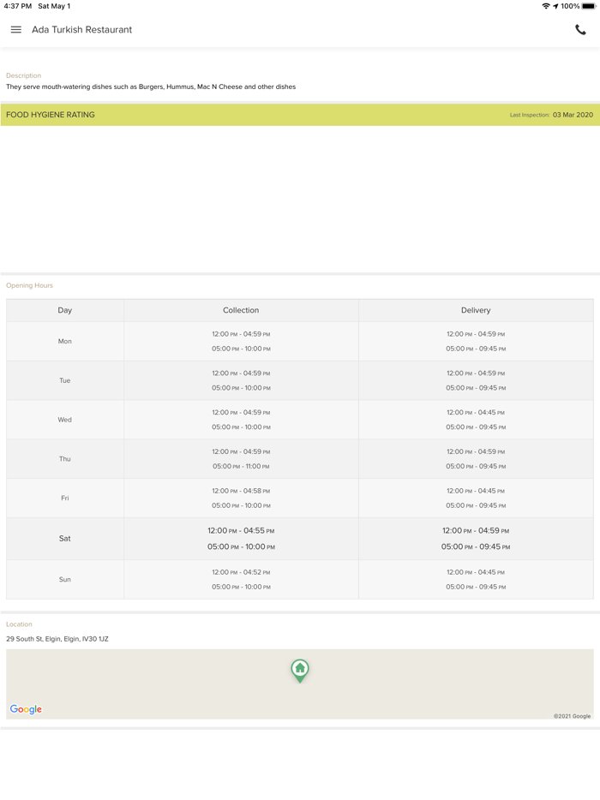Screen dimensions: 600x800
Task: Select the highlighted Sat row label
Action: click(x=65, y=539)
